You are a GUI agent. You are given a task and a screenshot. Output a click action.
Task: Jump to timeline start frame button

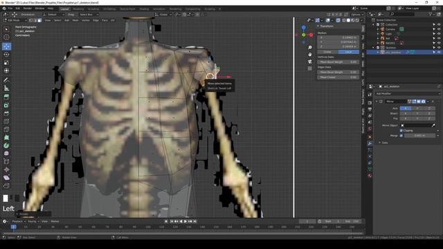pos(172,221)
